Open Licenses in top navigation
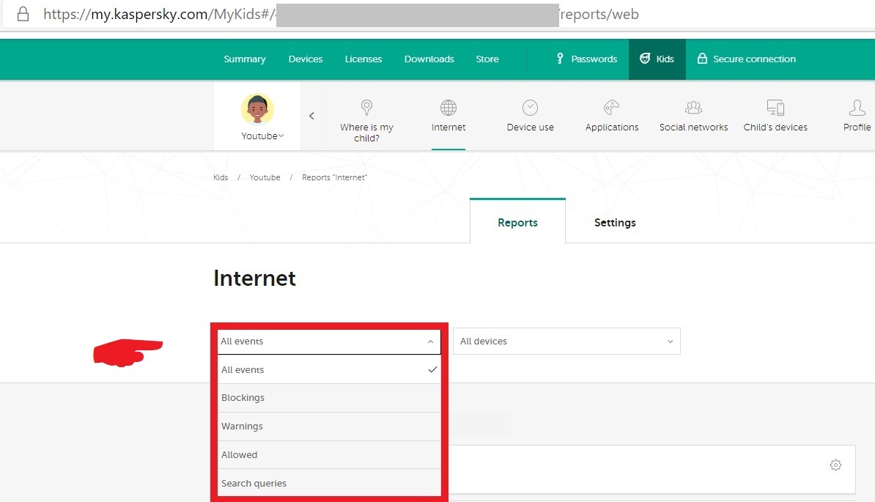875x502 pixels. click(363, 59)
